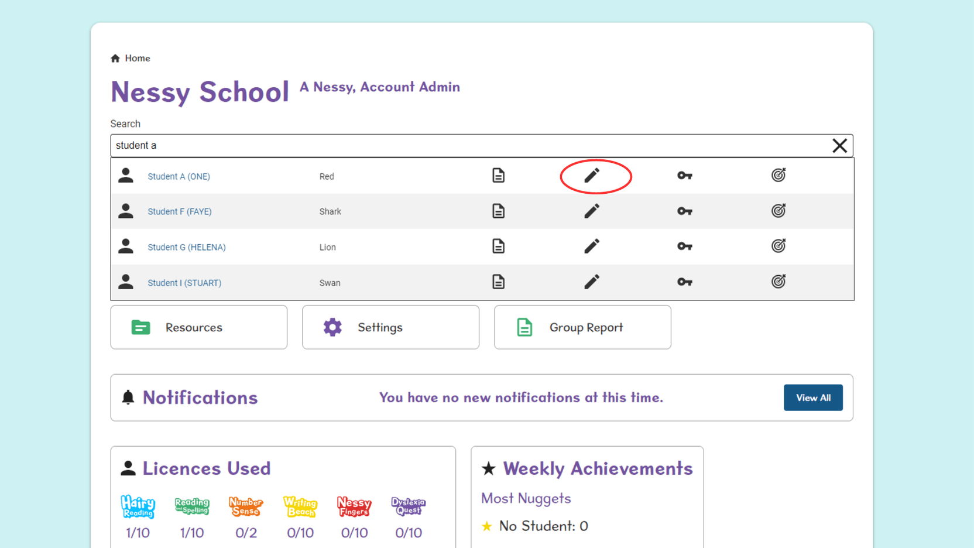Click the View All notifications button
The width and height of the screenshot is (974, 548).
click(x=813, y=398)
